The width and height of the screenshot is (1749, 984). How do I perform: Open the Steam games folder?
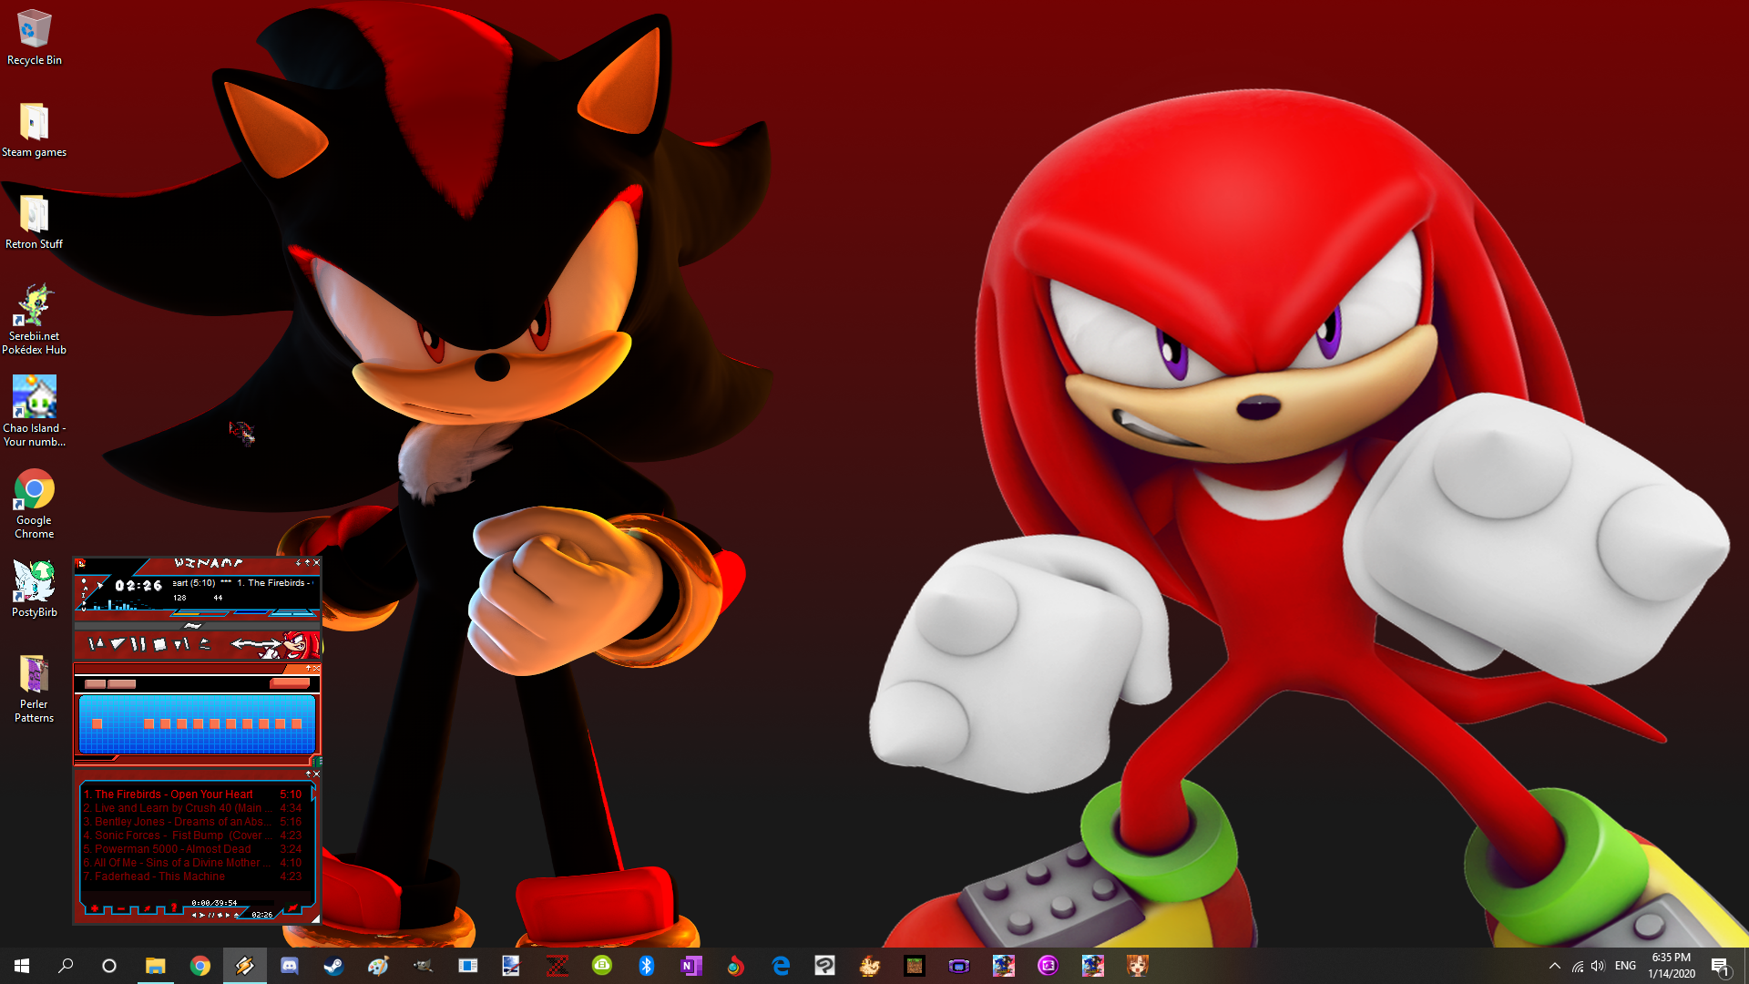[x=34, y=130]
